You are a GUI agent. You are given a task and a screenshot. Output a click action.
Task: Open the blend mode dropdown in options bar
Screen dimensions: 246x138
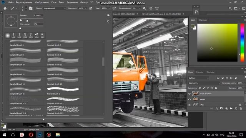(x=55, y=8)
